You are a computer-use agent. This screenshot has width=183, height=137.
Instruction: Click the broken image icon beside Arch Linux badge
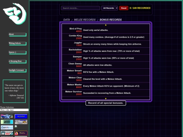(16, 127)
